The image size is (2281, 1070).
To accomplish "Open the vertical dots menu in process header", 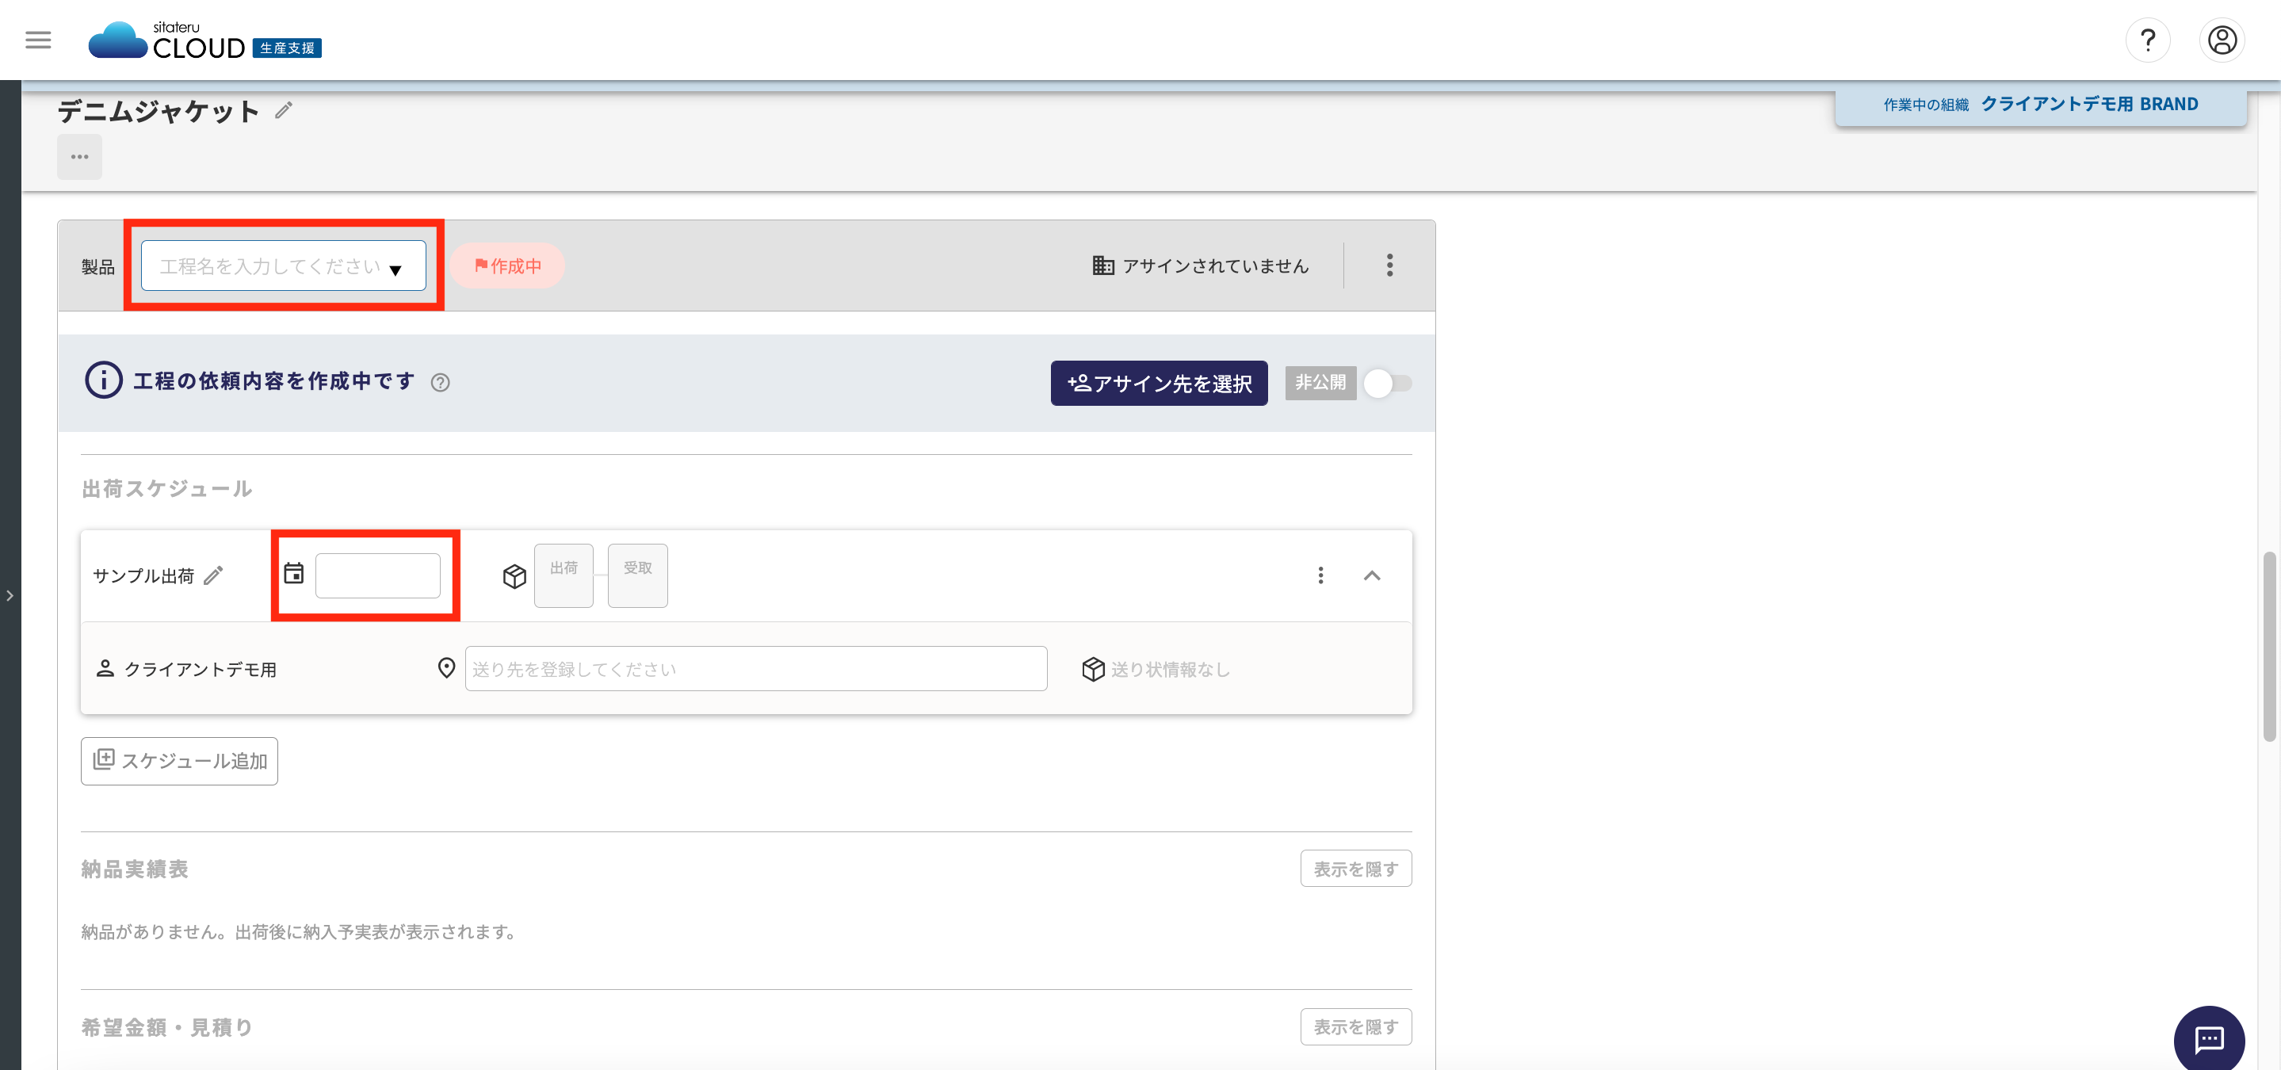I will [x=1389, y=266].
